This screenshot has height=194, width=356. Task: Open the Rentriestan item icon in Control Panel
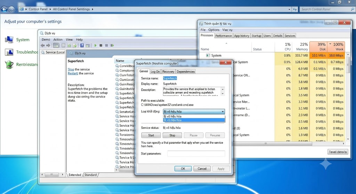9,65
